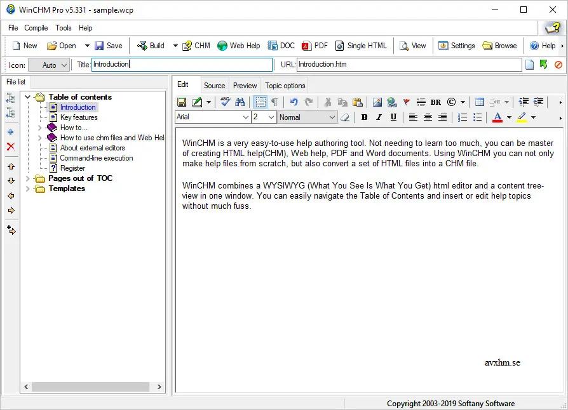Viewport: 568px width, 410px height.
Task: Click the red X delete topic icon
Action: (11, 147)
